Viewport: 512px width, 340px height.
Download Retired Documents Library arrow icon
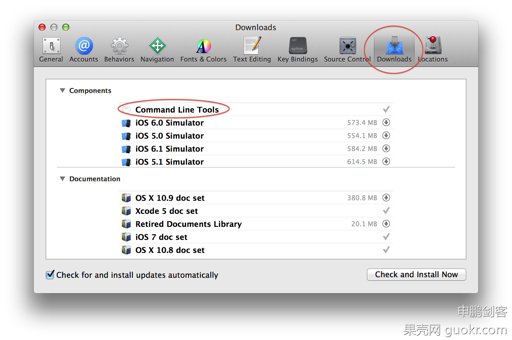coord(386,224)
